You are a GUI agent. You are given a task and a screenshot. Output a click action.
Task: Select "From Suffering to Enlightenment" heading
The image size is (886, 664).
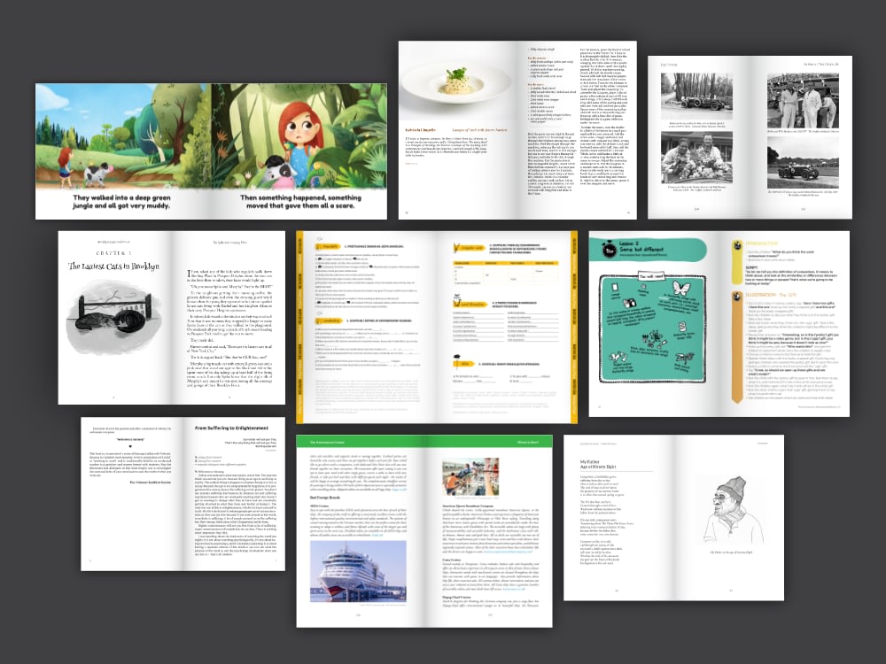pyautogui.click(x=231, y=428)
